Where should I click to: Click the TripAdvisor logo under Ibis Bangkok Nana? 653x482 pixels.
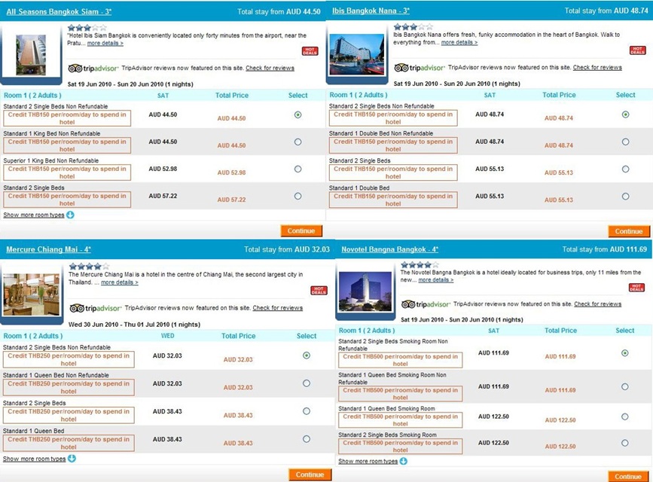(x=420, y=68)
